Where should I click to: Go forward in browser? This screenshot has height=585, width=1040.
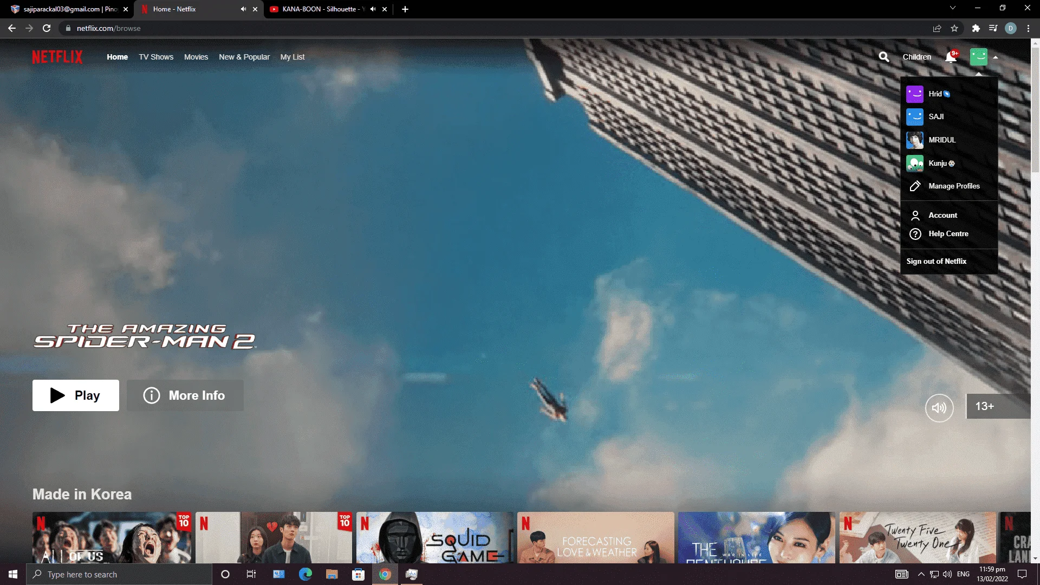click(x=29, y=28)
